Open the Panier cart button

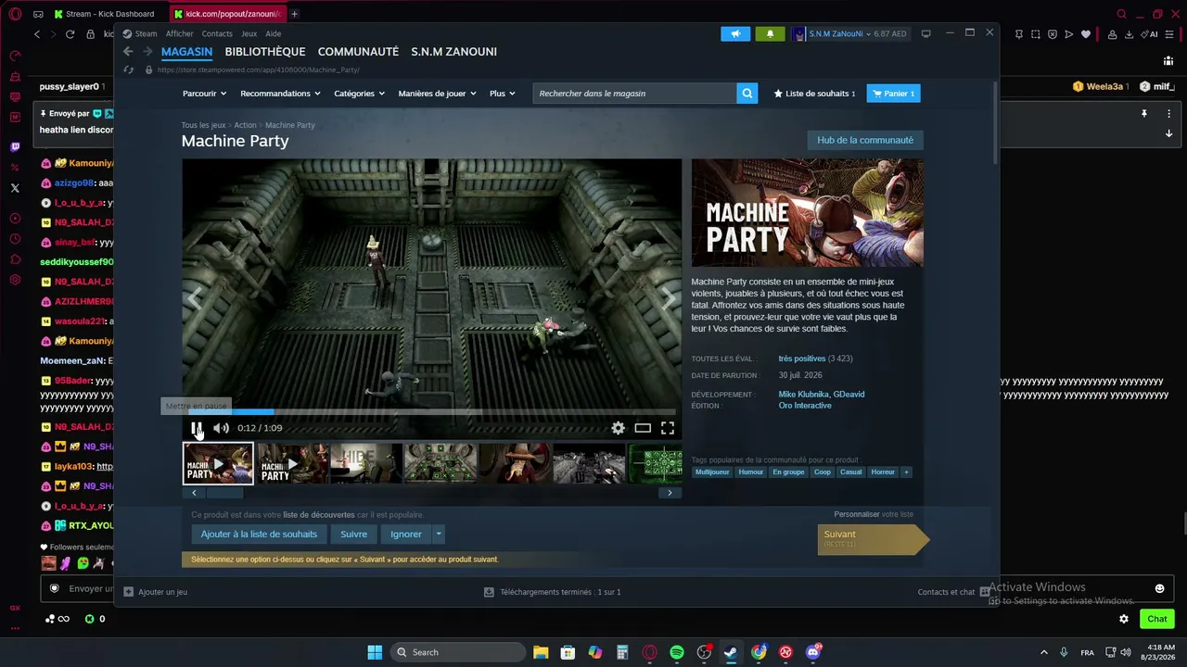(893, 94)
